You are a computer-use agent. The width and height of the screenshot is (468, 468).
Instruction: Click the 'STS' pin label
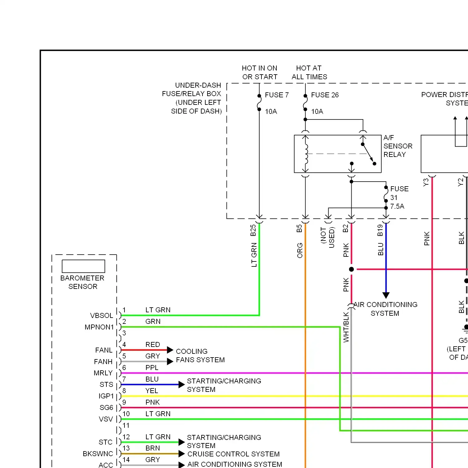(106, 384)
